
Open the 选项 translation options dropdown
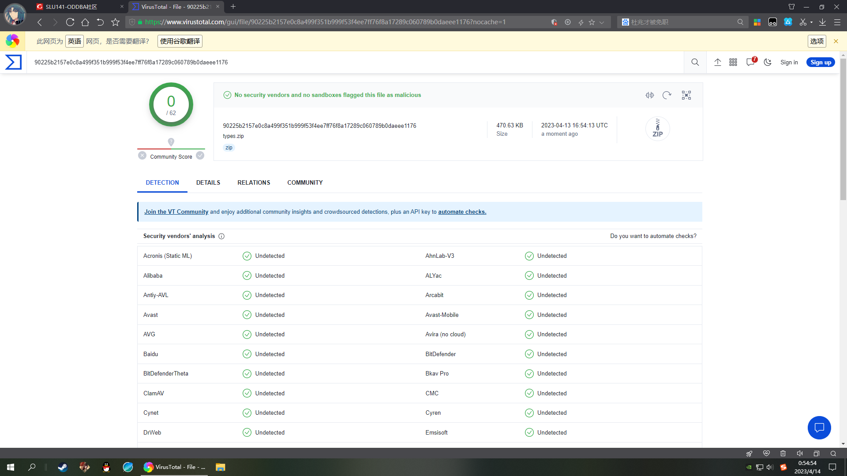coord(817,41)
